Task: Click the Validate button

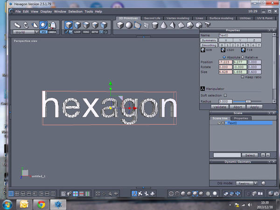Action: [x=220, y=107]
